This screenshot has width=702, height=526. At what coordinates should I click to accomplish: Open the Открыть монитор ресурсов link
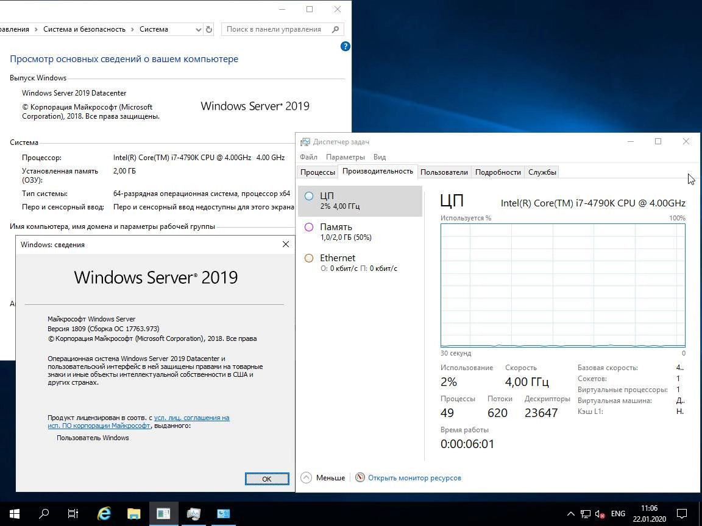pos(414,478)
